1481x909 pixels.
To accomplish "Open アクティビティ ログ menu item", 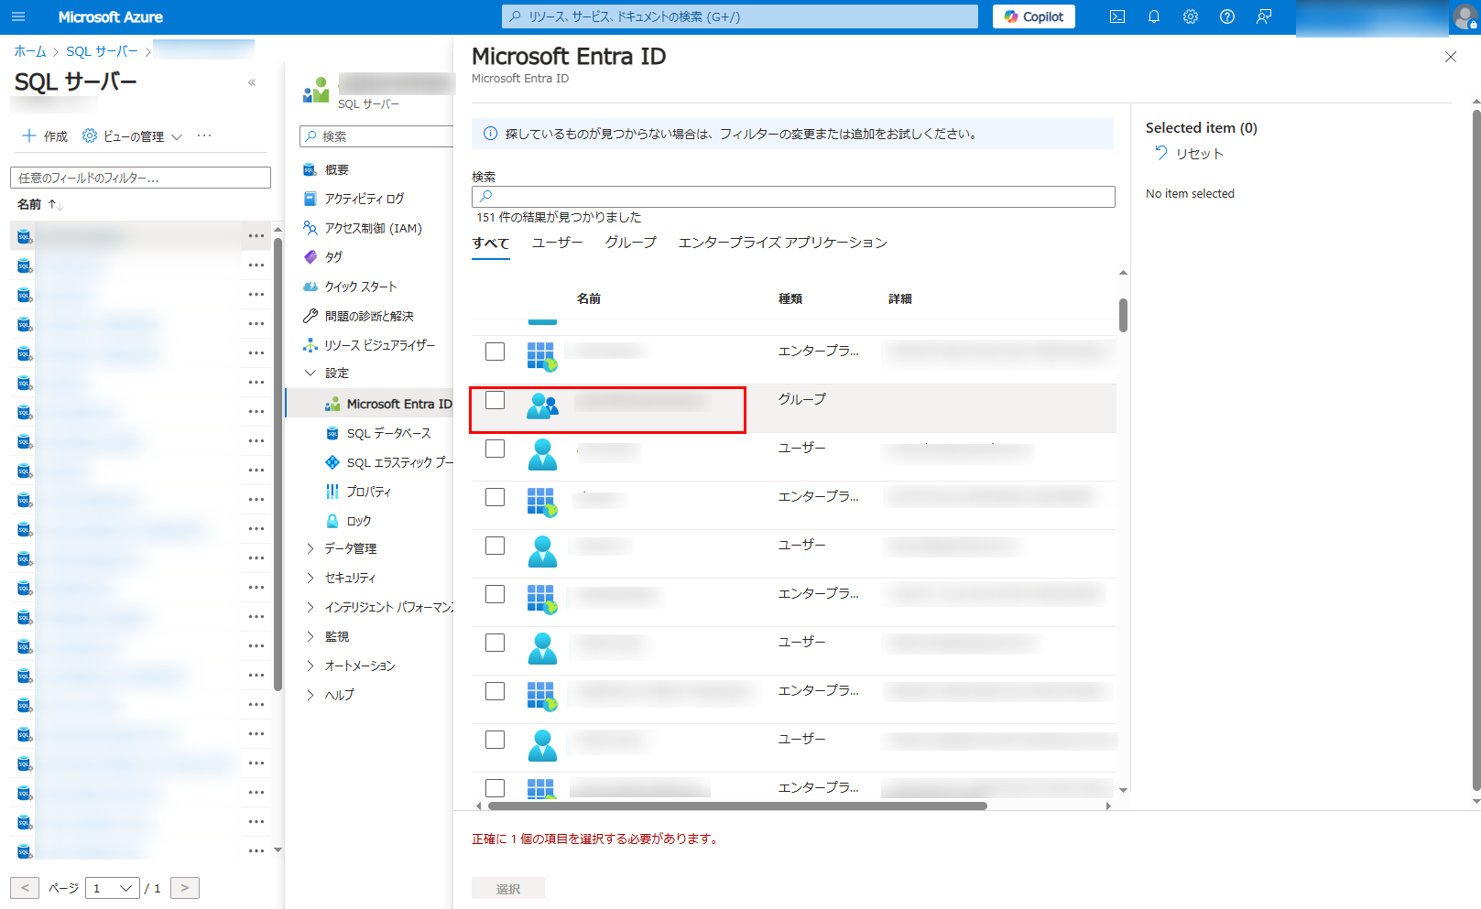I will 354,199.
